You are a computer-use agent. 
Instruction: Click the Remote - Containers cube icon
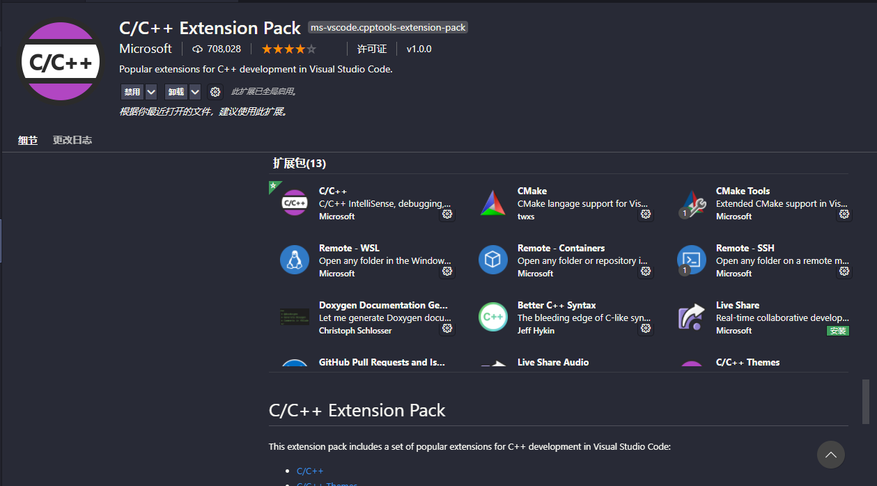[x=492, y=260]
